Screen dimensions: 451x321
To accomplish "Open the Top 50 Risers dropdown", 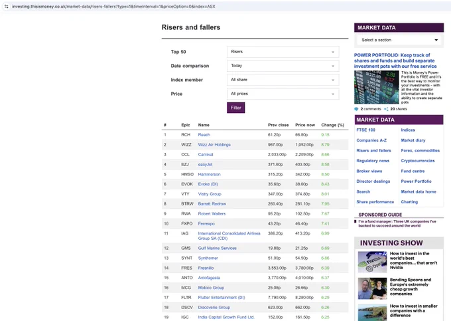I will [283, 52].
